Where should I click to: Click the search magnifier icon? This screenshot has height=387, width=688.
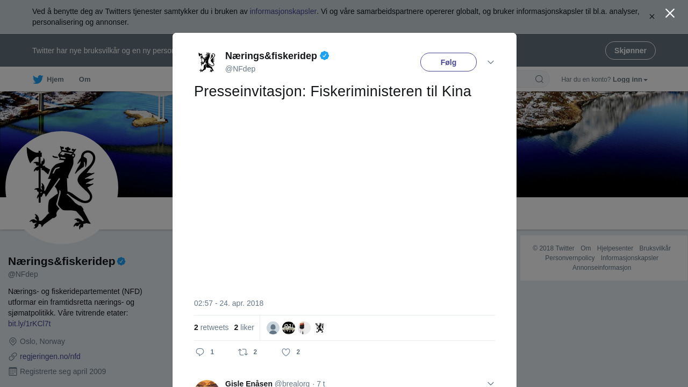click(x=539, y=80)
